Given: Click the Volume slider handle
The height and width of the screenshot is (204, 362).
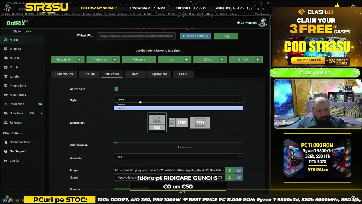Looking at the screenshot, I should (146, 189).
